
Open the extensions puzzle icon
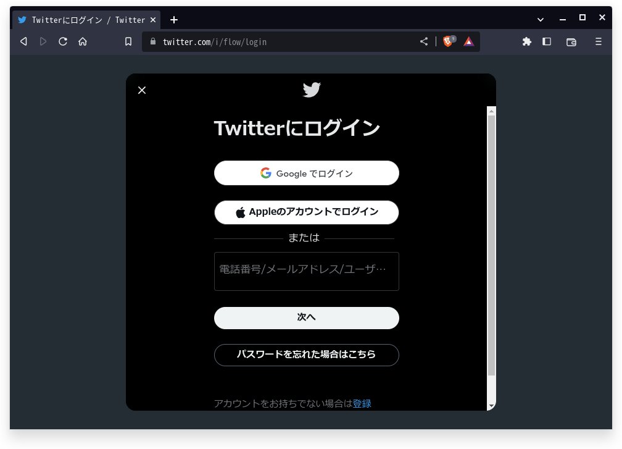(x=527, y=41)
